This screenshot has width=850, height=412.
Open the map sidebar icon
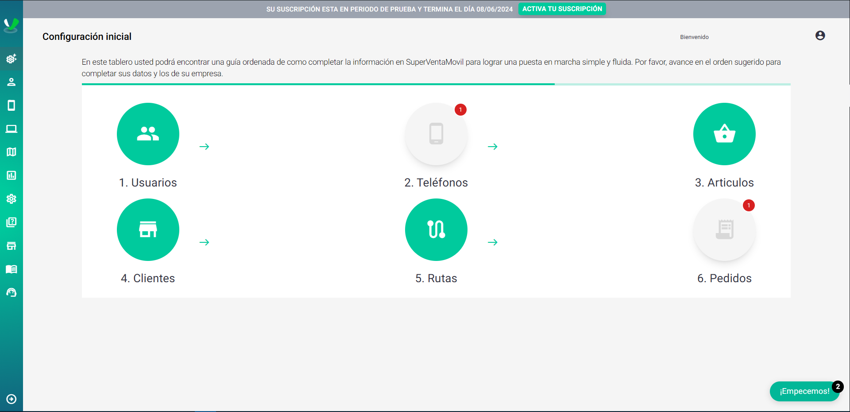coord(12,152)
